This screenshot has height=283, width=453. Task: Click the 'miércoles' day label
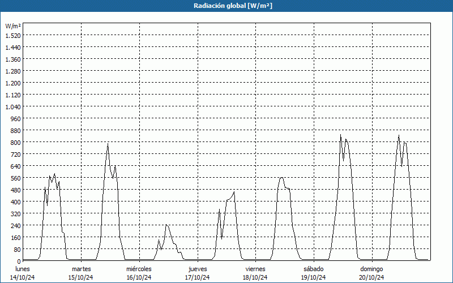click(139, 269)
